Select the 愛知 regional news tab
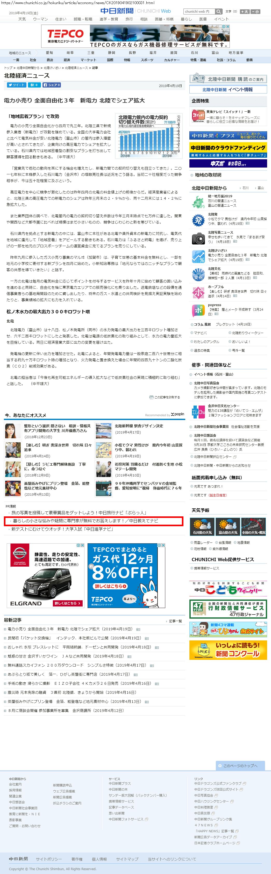Screen dimensions: 271x874 click(49, 53)
